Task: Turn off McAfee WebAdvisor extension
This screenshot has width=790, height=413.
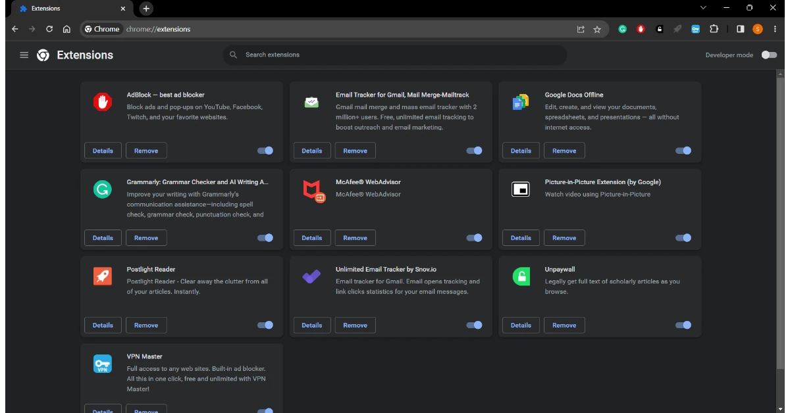Action: point(474,238)
